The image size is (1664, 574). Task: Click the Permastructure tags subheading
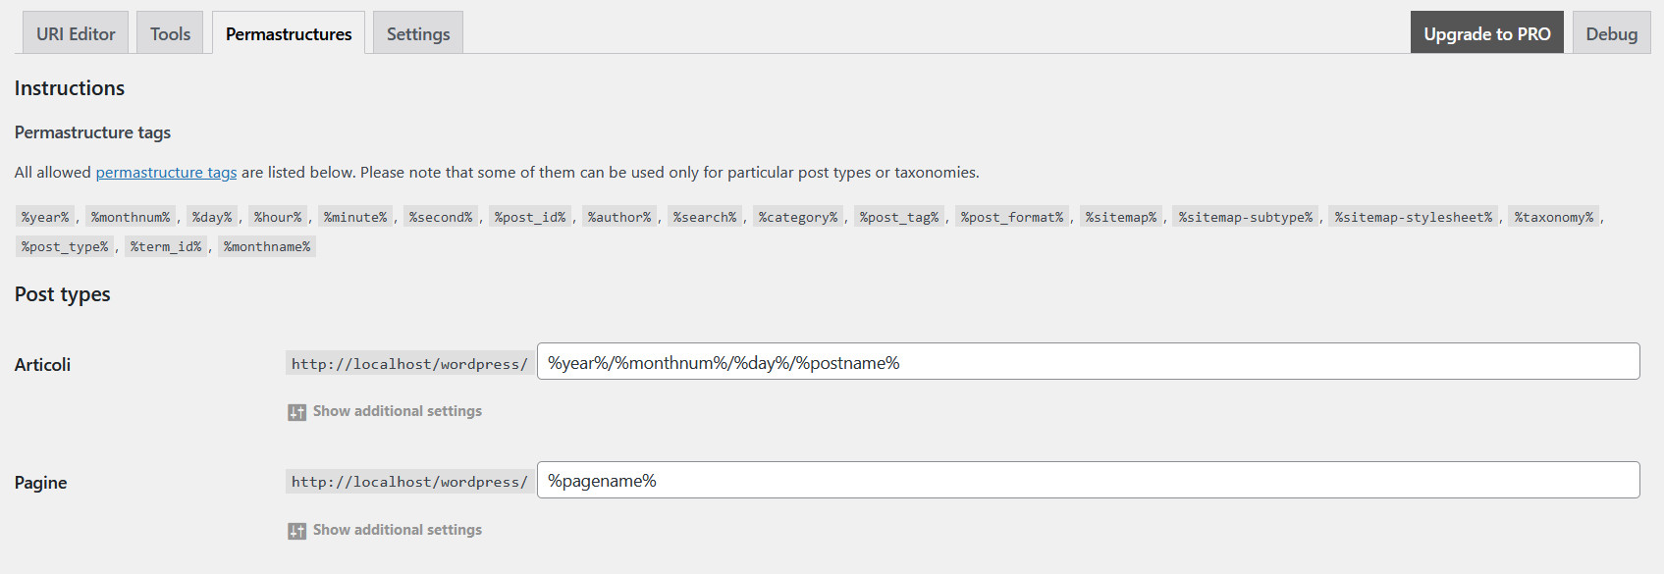[x=92, y=132]
